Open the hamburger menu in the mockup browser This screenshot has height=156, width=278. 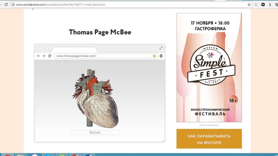(x=161, y=56)
